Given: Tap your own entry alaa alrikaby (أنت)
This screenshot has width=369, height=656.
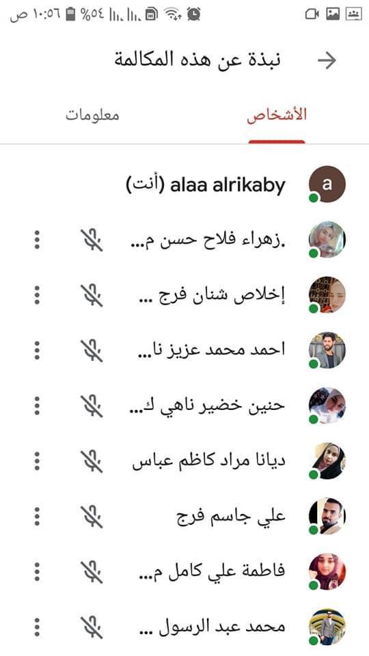Looking at the screenshot, I should 184,184.
